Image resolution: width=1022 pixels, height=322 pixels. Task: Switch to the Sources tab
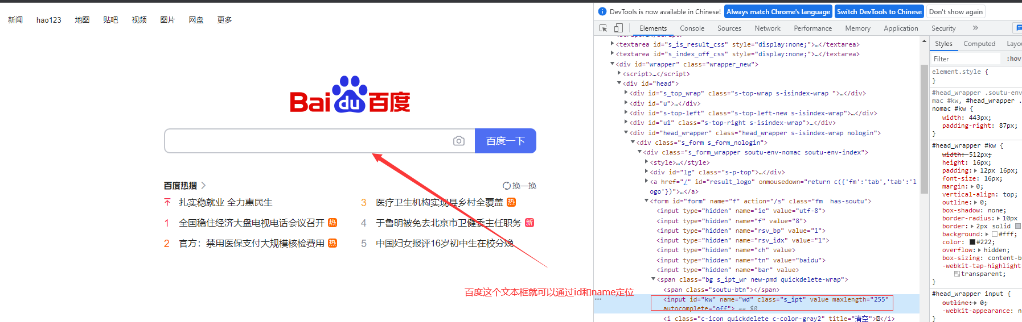729,28
